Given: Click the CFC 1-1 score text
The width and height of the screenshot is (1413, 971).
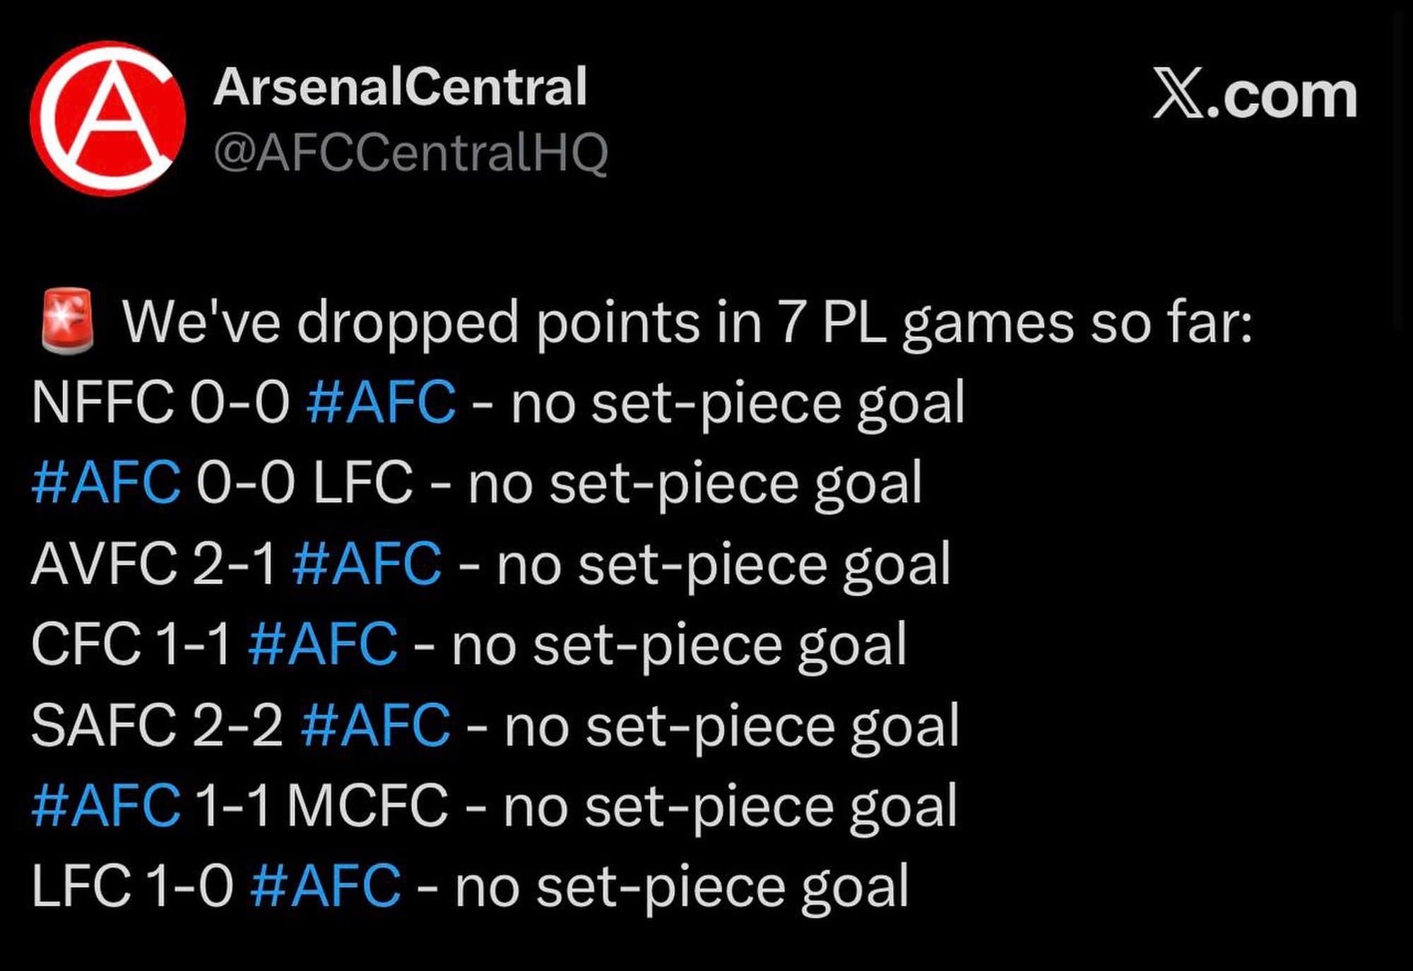Looking at the screenshot, I should point(131,644).
